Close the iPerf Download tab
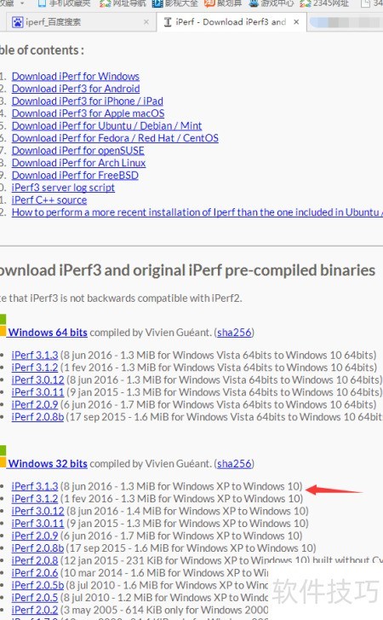The image size is (383, 620). [x=296, y=22]
